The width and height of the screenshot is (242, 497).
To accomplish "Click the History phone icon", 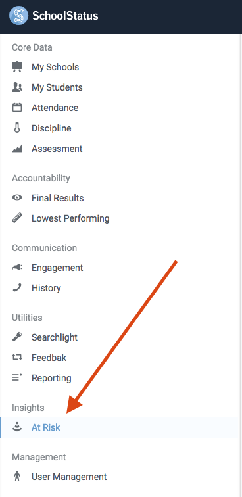I will [x=17, y=288].
